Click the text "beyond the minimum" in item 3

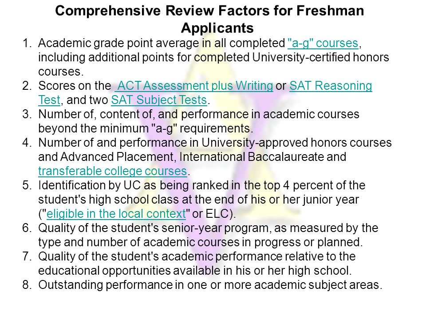93,128
